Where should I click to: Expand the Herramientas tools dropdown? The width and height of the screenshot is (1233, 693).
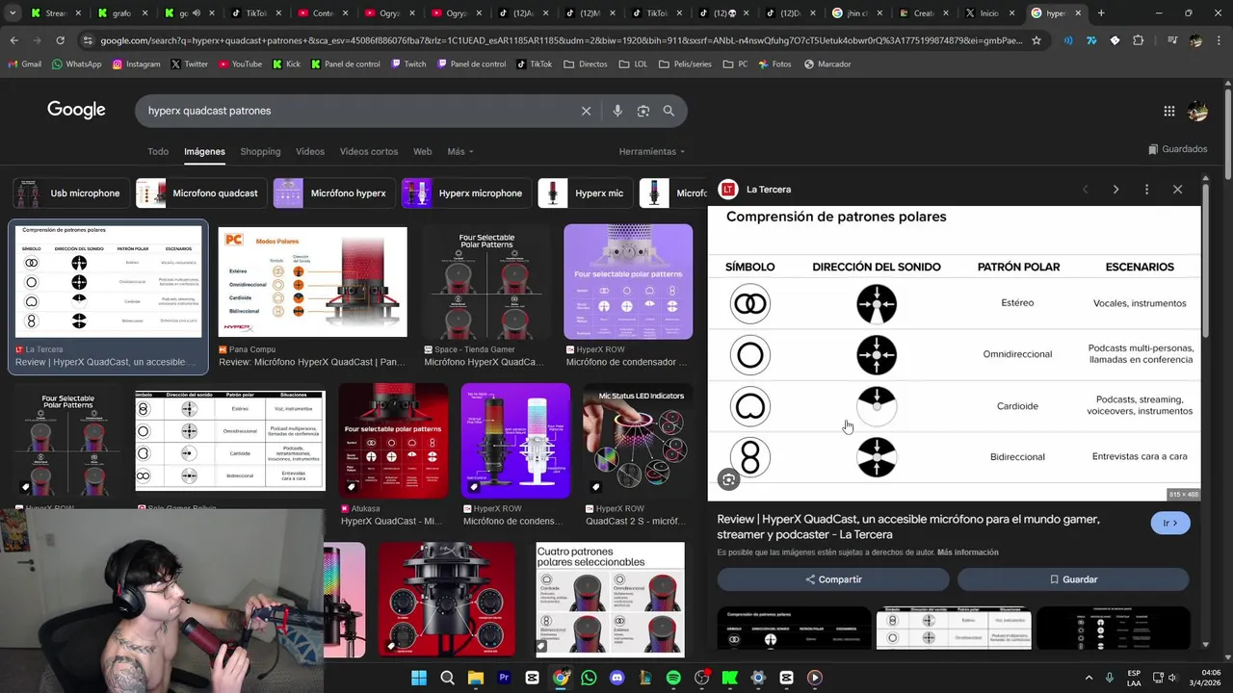(x=652, y=151)
